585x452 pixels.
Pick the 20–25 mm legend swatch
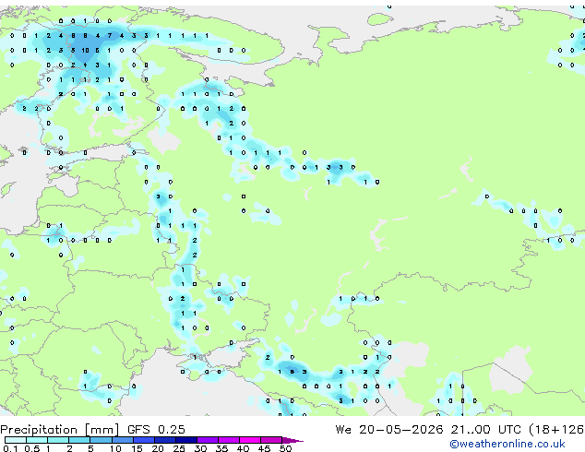pyautogui.click(x=165, y=440)
